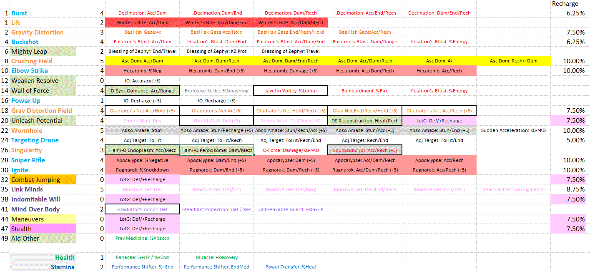Select the "D-Sync Guidance: Acc/Range" cell
The image size is (590, 271).
[142, 91]
